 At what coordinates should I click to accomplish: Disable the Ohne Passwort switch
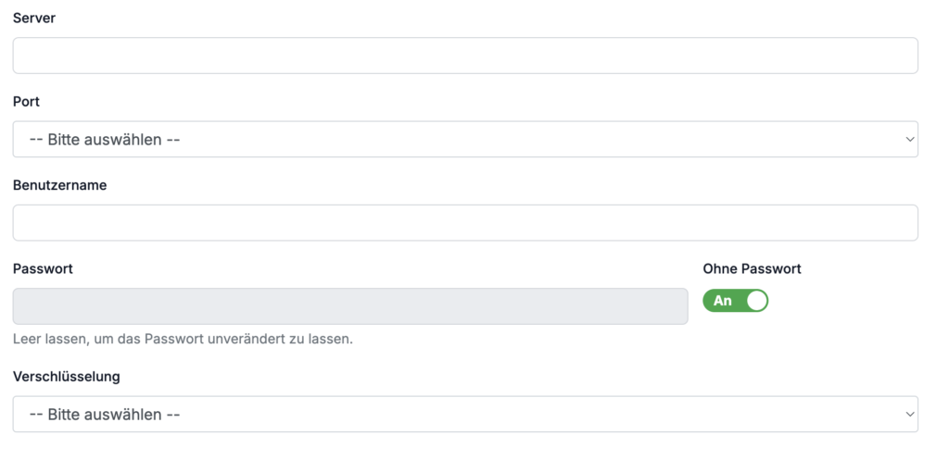[x=736, y=301]
